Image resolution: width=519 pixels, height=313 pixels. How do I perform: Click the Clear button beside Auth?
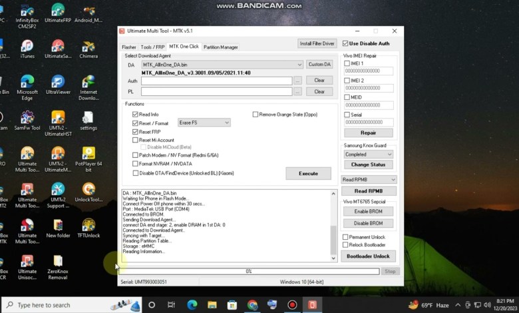pos(319,80)
